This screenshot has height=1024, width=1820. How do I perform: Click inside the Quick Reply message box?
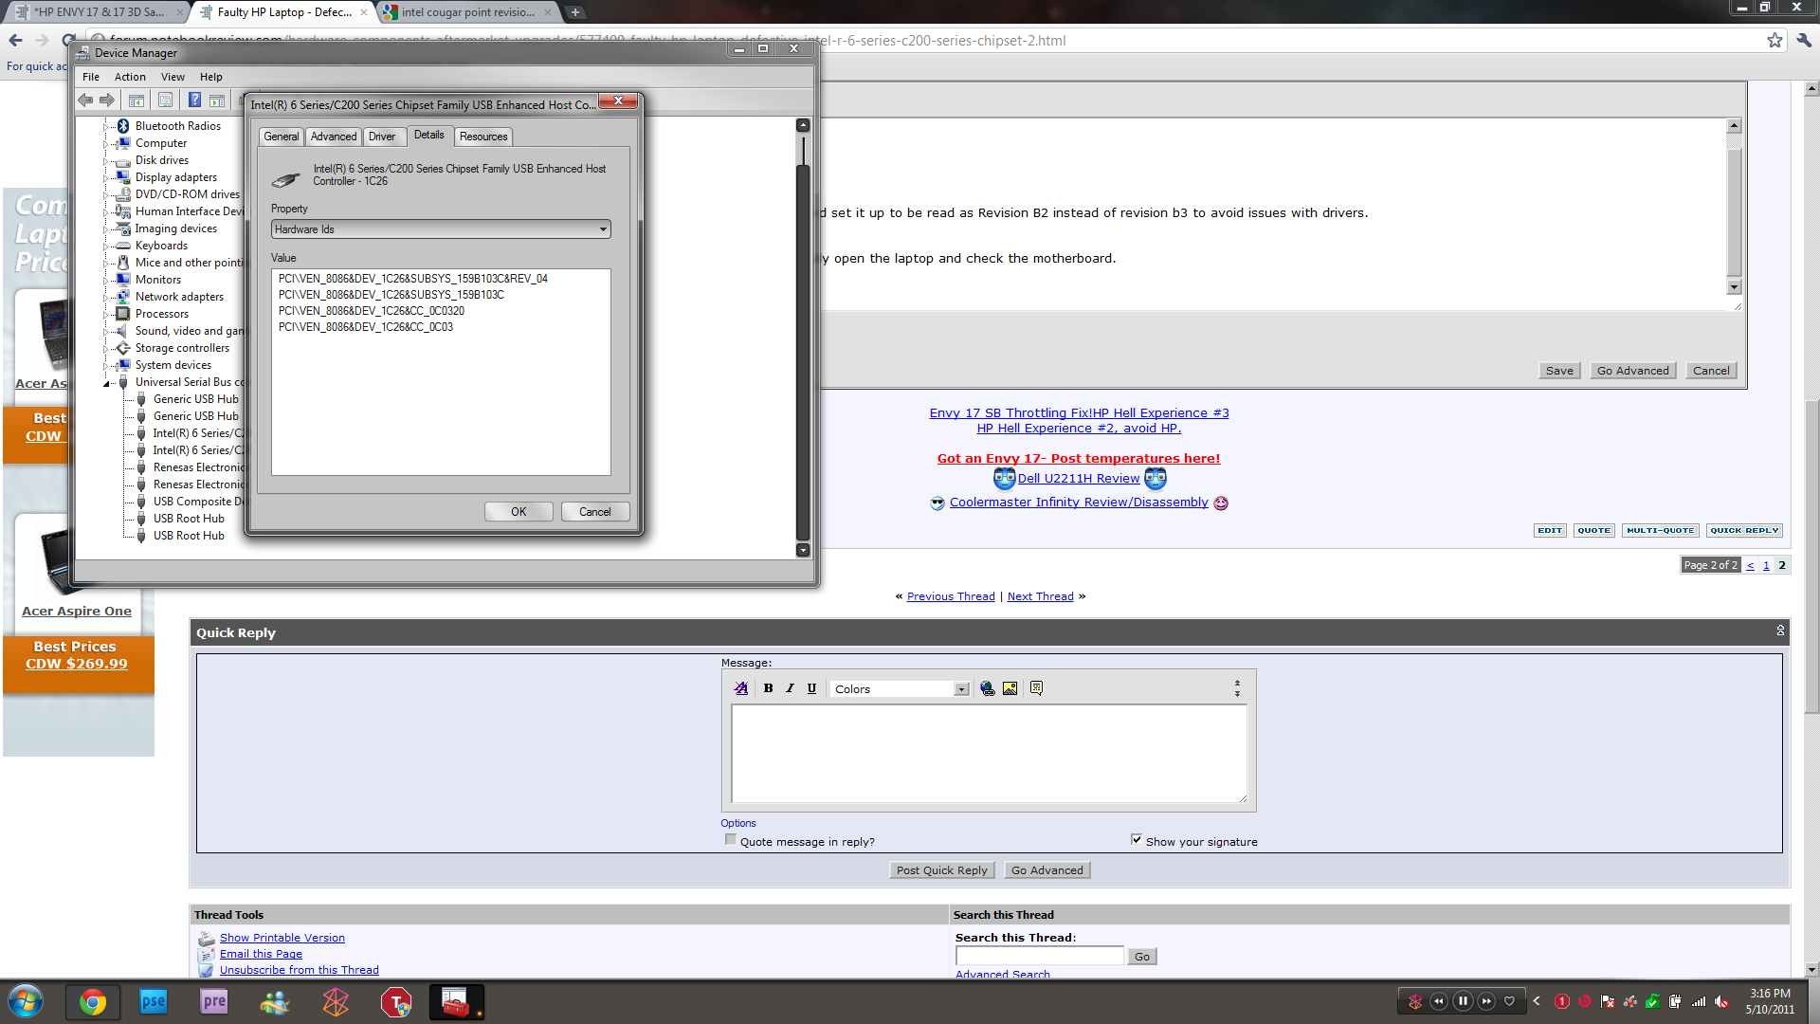[989, 755]
